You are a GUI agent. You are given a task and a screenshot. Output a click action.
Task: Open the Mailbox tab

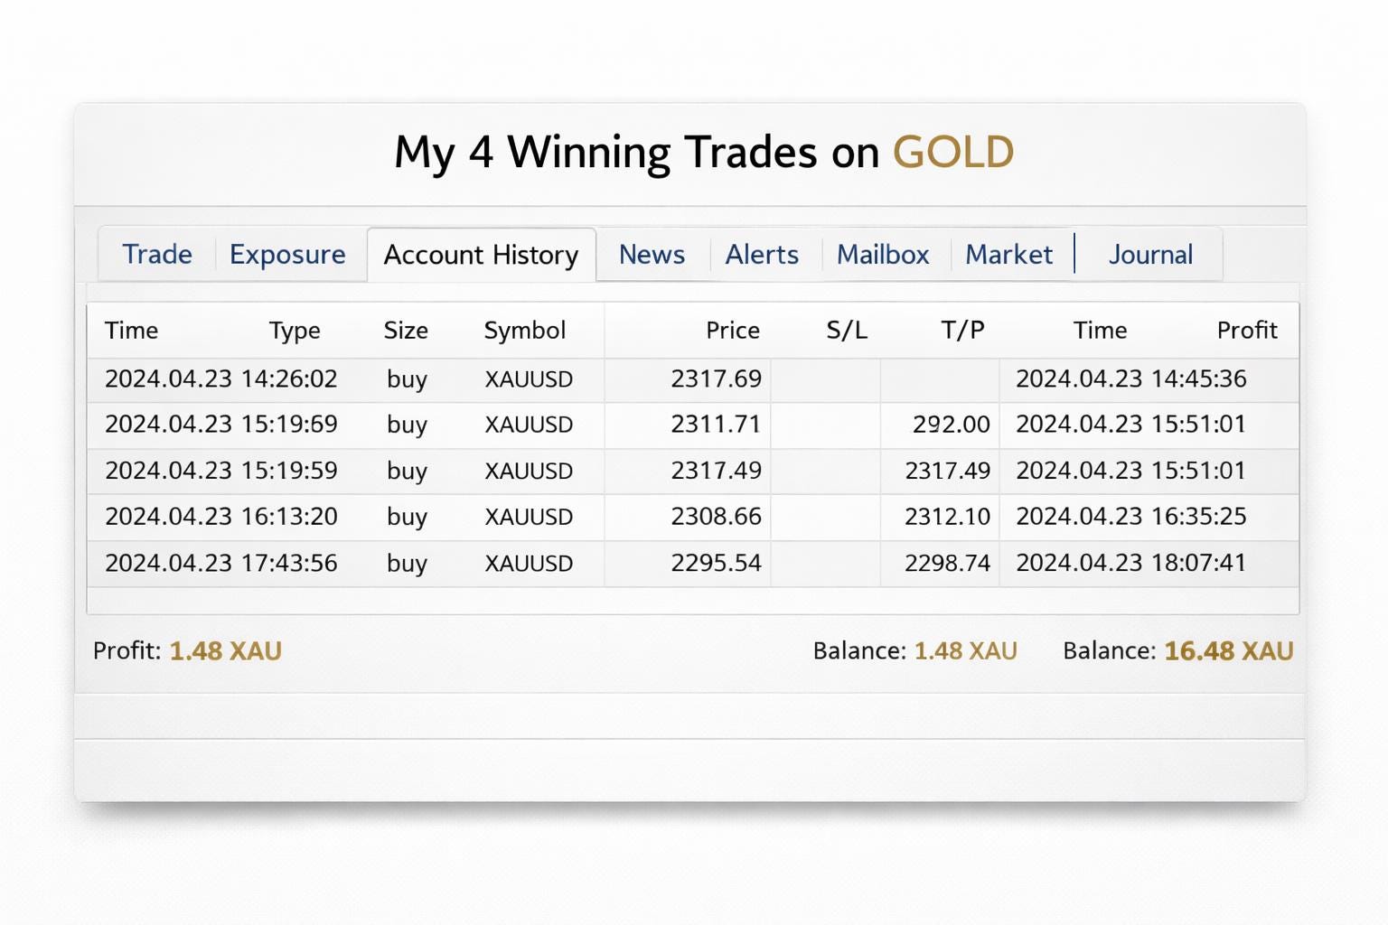point(883,255)
